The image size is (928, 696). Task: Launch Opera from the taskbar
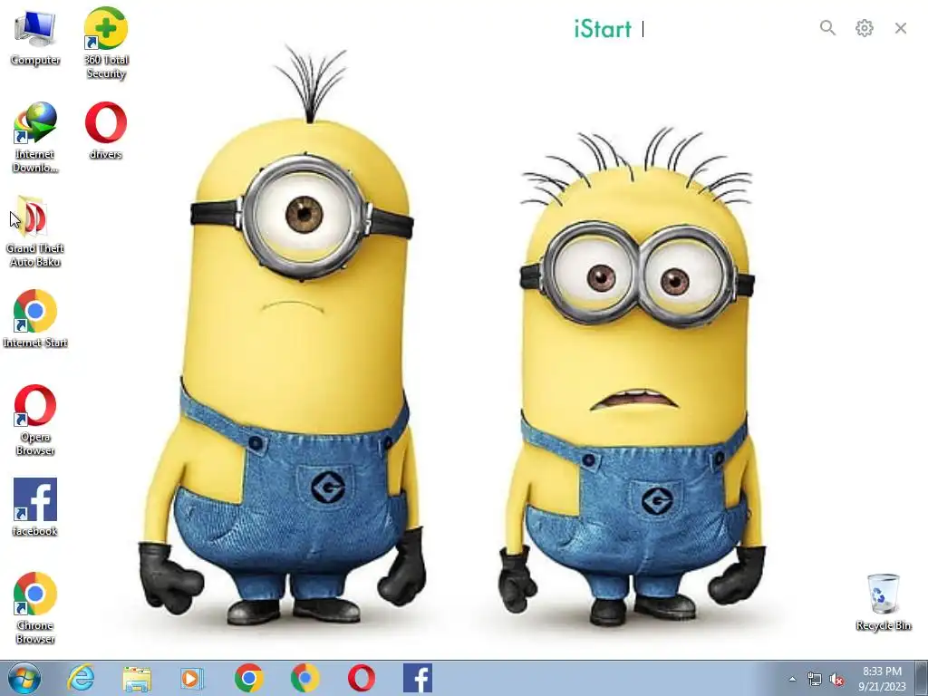(361, 678)
